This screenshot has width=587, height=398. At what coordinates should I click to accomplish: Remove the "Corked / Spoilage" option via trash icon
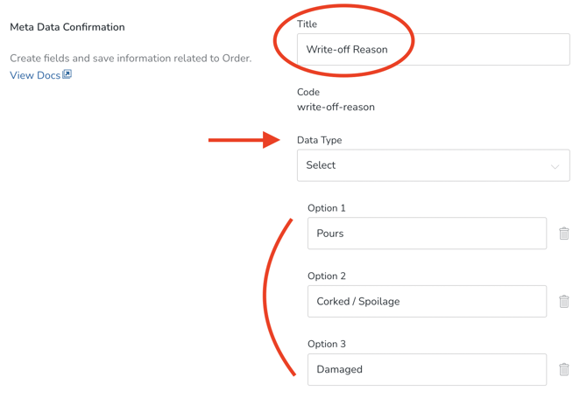pos(564,302)
